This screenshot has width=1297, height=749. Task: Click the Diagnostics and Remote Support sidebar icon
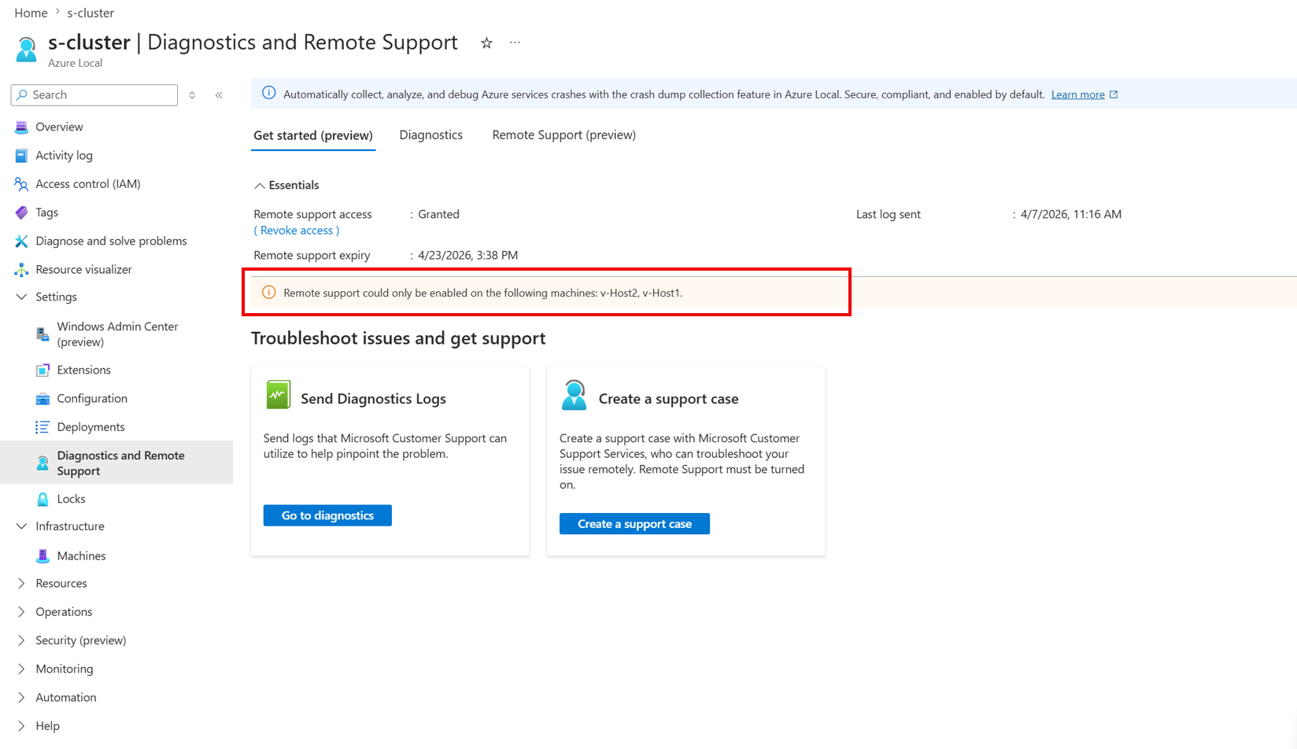[x=42, y=463]
